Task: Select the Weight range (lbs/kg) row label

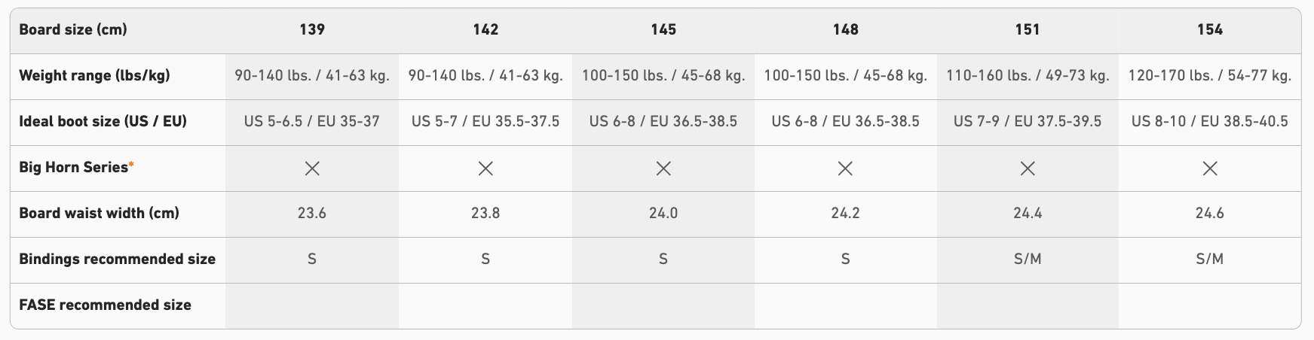Action: click(94, 76)
